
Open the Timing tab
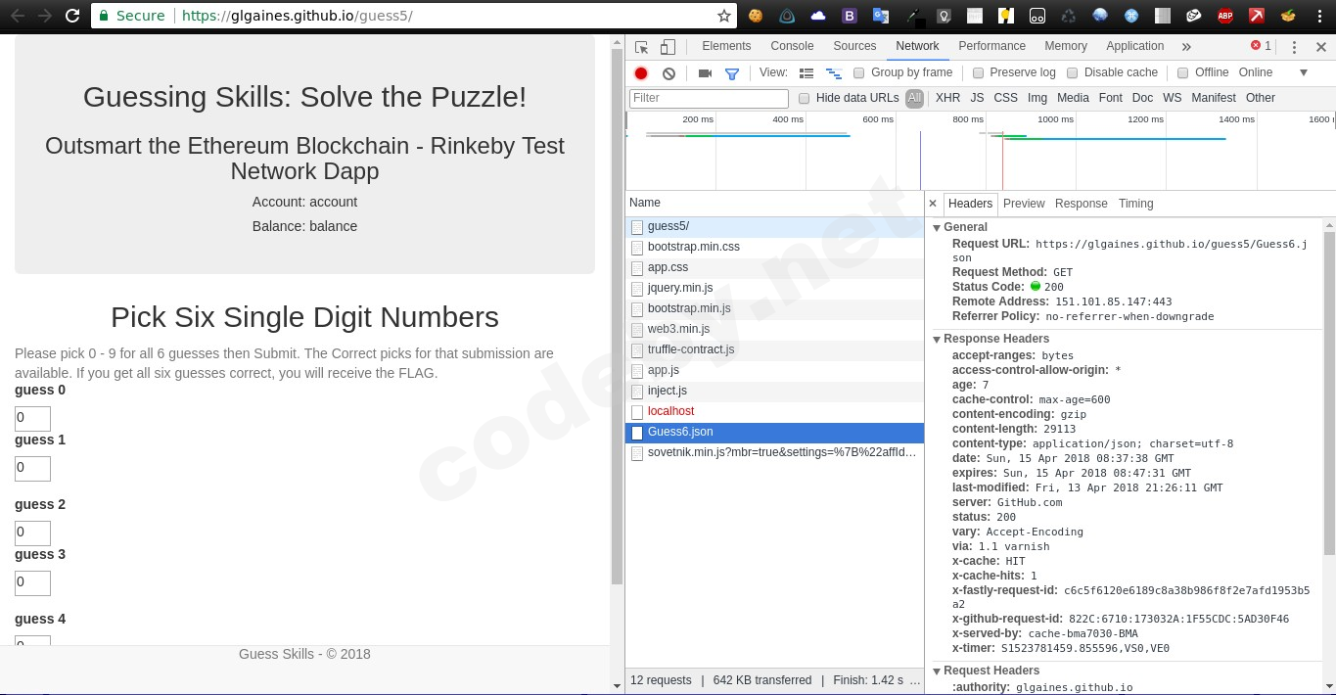tap(1135, 204)
